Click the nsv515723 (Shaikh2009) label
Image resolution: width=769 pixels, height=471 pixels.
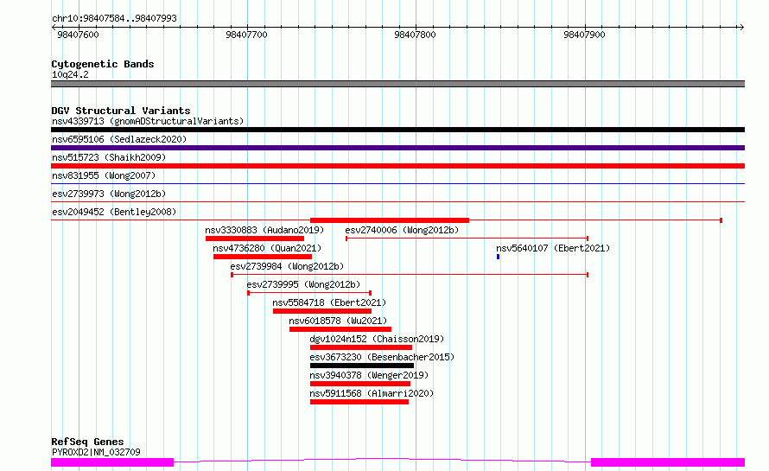pos(109,157)
